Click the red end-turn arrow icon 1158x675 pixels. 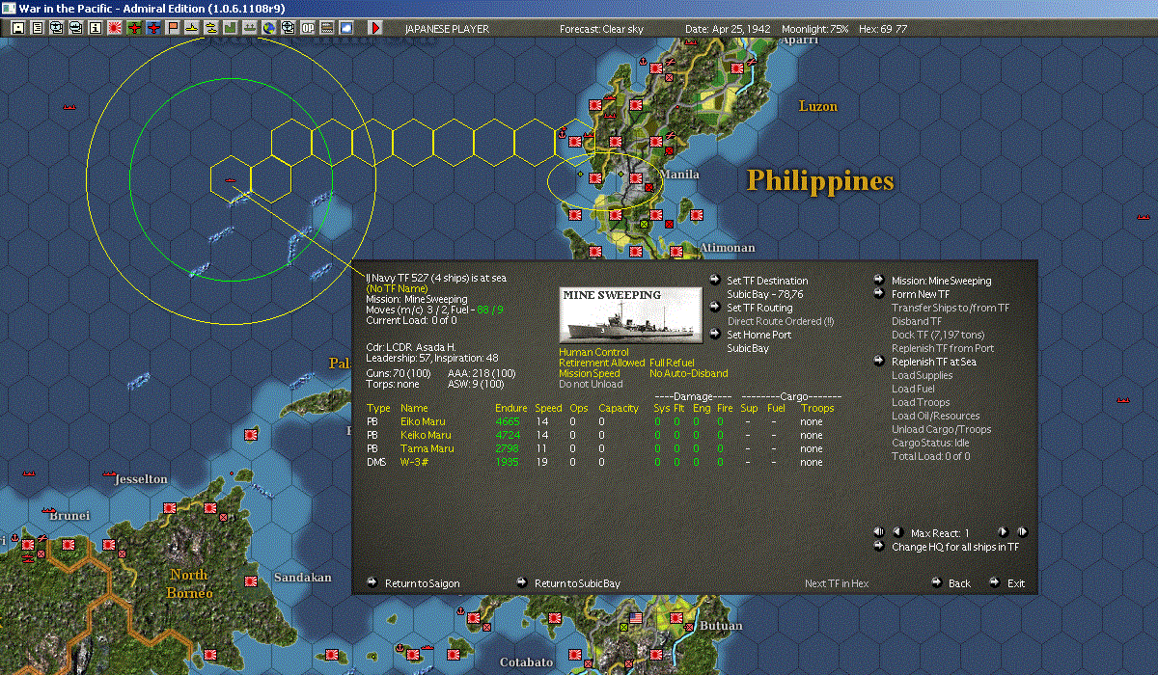click(x=374, y=28)
